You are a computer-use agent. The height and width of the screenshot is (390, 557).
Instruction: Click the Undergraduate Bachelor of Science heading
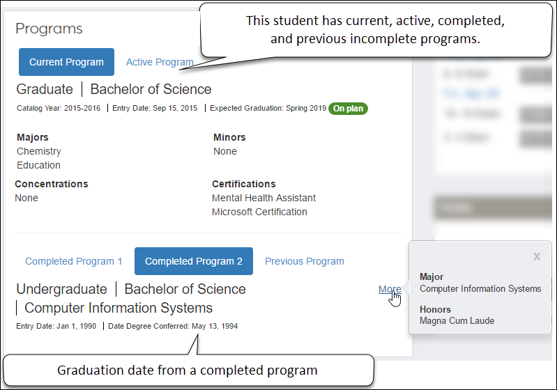point(131,289)
